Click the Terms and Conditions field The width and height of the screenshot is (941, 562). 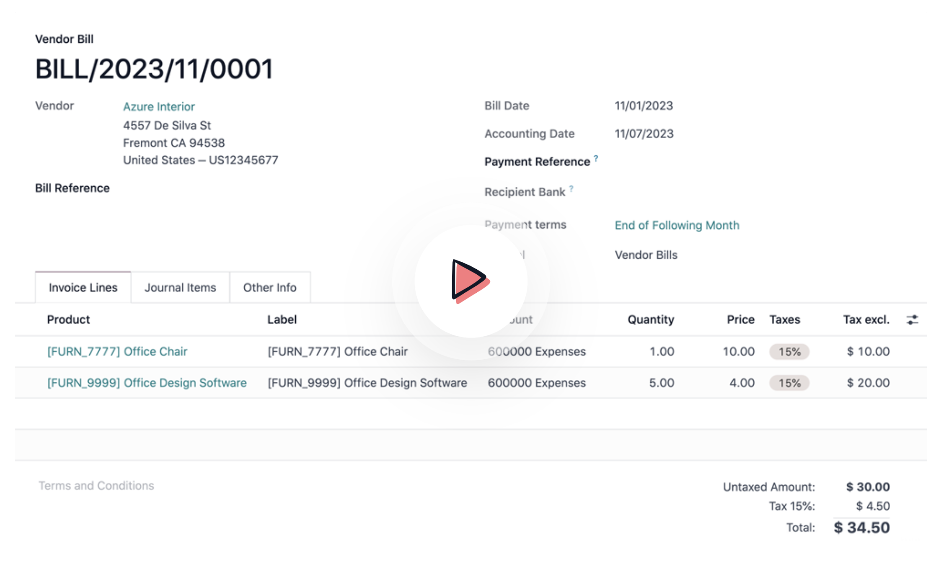[x=96, y=486]
